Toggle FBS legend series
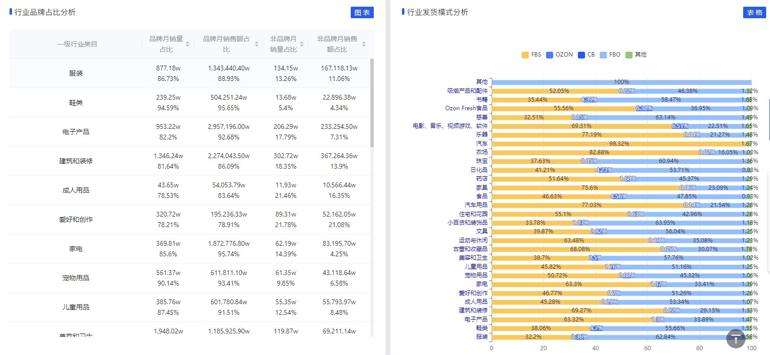This screenshot has width=770, height=355. (531, 55)
